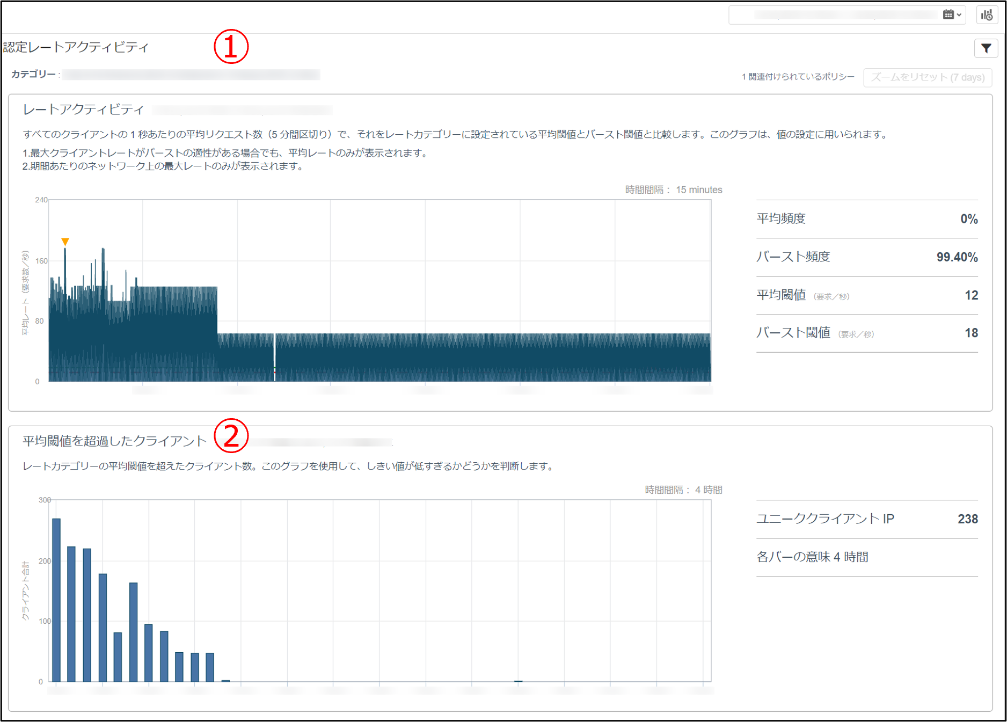Select the 平均頻度 0% statistic row
Viewport: 1007px width, 722px height.
[x=866, y=219]
